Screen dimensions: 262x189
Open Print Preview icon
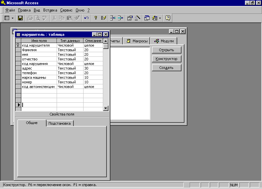[x=37, y=18]
